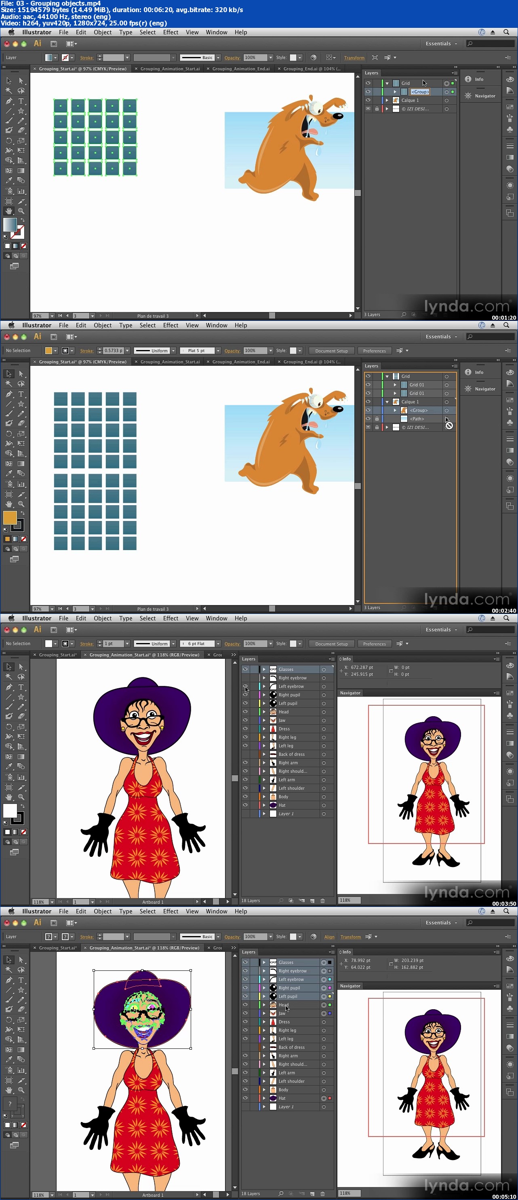Choose the Eyedropper tool in the two-grid document window
The width and height of the screenshot is (518, 1200).
(x=9, y=473)
